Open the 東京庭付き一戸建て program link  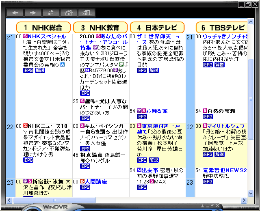click(x=158, y=129)
